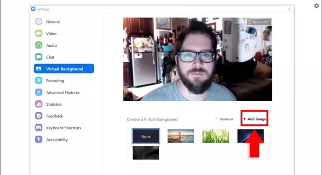Image resolution: width=322 pixels, height=175 pixels.
Task: Click the Feedback smiley icon
Action: [x=39, y=116]
